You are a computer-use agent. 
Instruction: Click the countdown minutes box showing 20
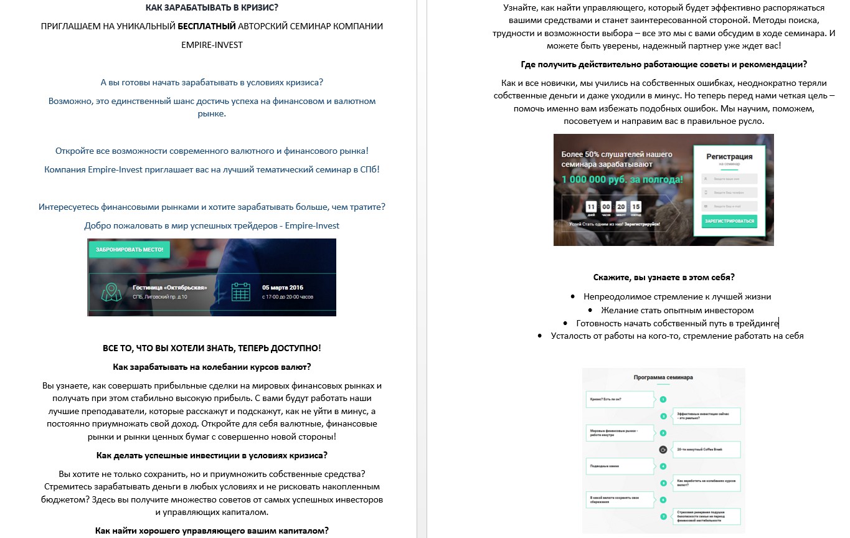pyautogui.click(x=620, y=207)
